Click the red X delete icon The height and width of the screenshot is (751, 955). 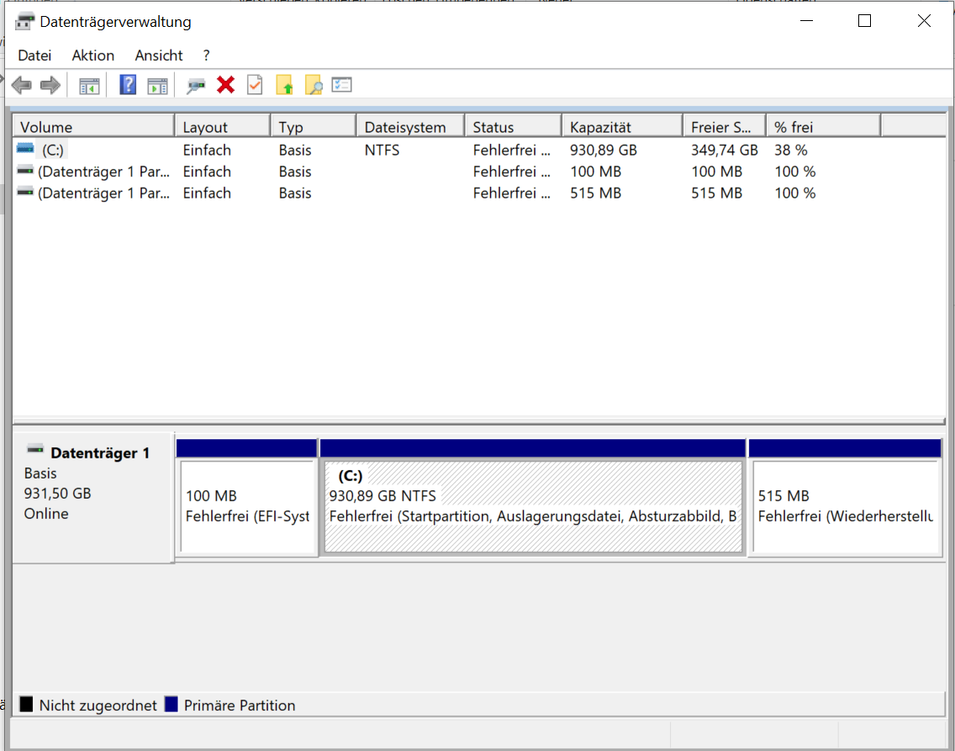tap(225, 85)
